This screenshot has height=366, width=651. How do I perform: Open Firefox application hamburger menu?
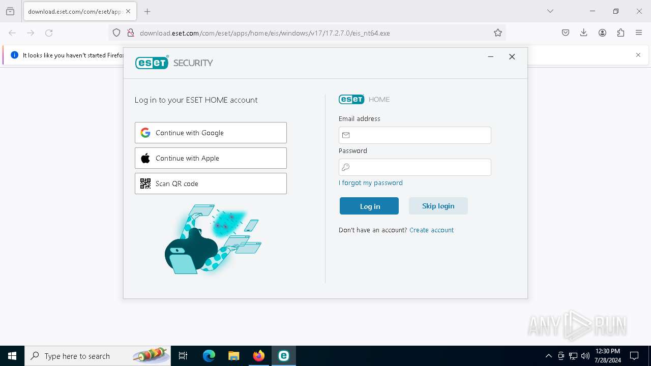(639, 33)
